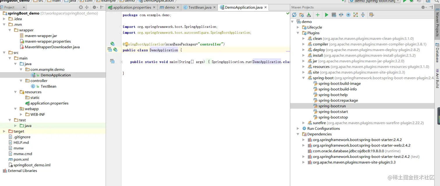Select DemoApplication in Project tree
This screenshot has height=186, width=440.
pyautogui.click(x=56, y=75)
